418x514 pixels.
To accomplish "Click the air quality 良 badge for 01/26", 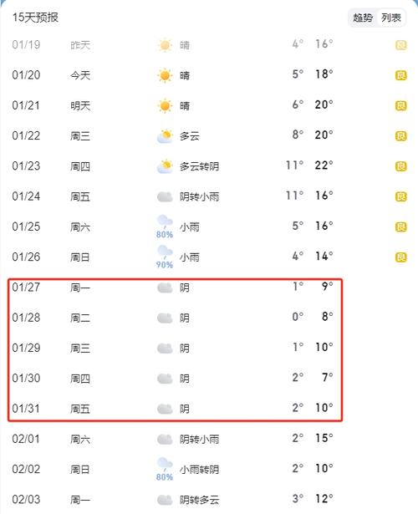I will [x=400, y=257].
